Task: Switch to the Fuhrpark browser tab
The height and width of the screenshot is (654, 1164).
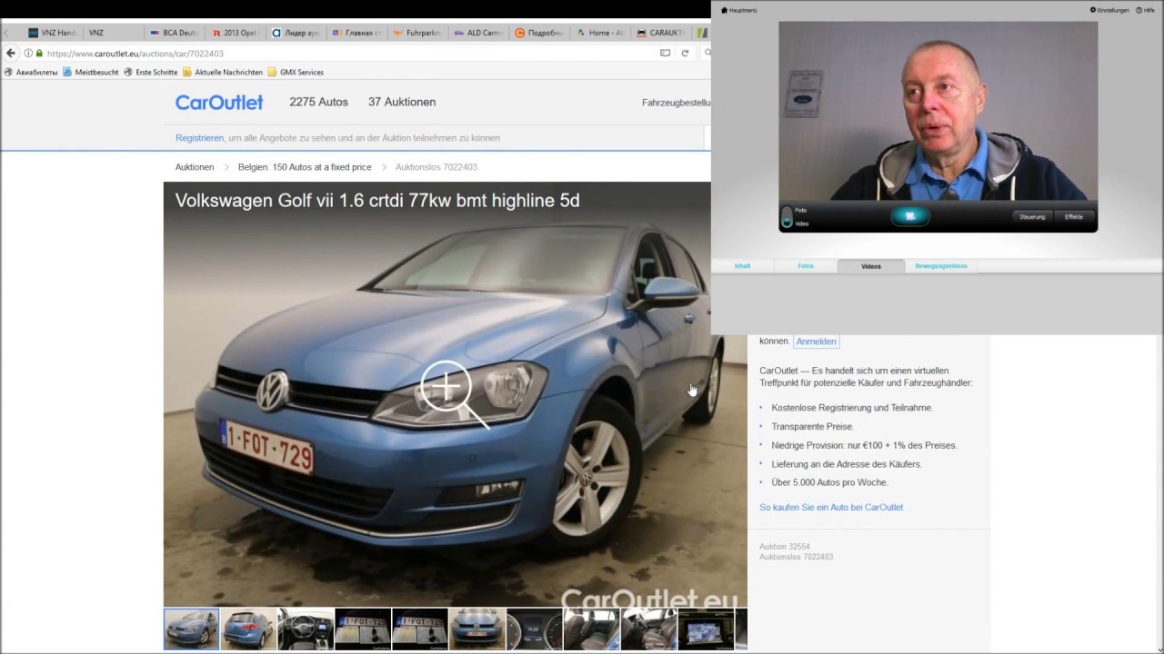Action: click(417, 33)
